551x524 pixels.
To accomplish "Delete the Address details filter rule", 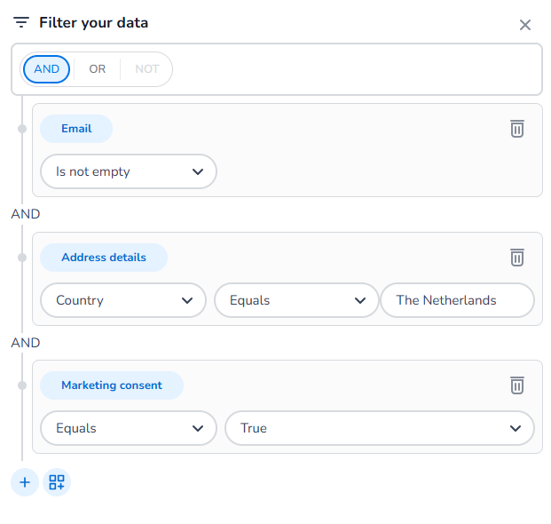I will [x=517, y=258].
